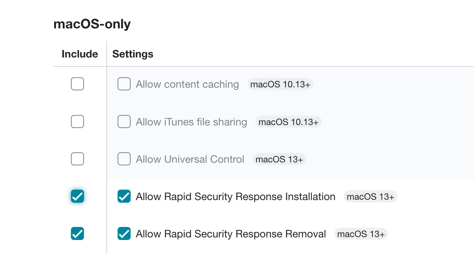Image resolution: width=474 pixels, height=271 pixels.
Task: Click the Include column header
Action: point(80,54)
